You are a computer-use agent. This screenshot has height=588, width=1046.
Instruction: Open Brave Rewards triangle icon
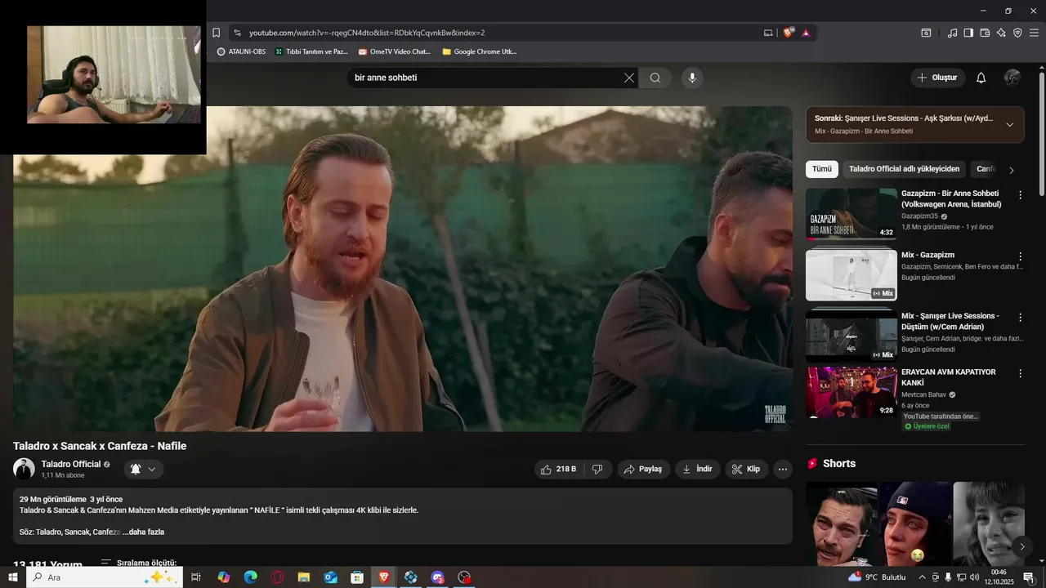pyautogui.click(x=806, y=33)
